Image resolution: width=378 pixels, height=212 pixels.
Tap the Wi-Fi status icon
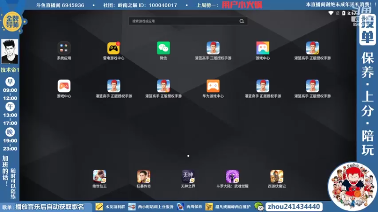[x=331, y=13]
